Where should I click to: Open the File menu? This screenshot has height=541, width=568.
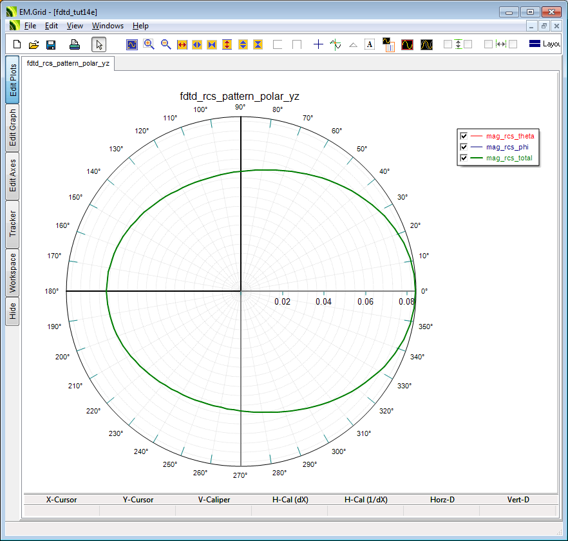click(x=30, y=26)
